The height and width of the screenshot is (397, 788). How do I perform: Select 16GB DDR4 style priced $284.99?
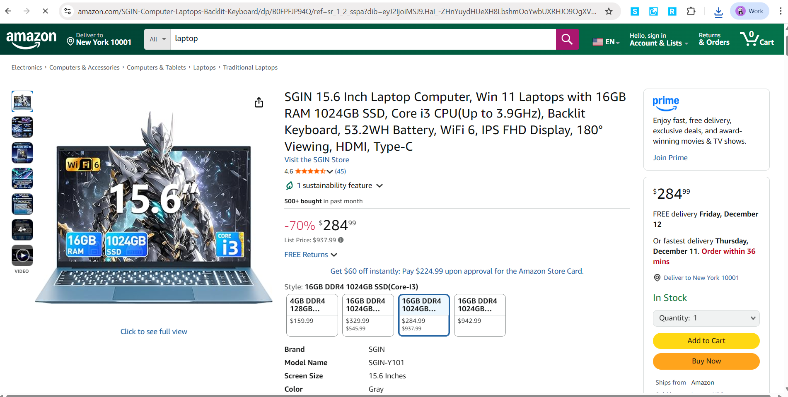point(424,315)
